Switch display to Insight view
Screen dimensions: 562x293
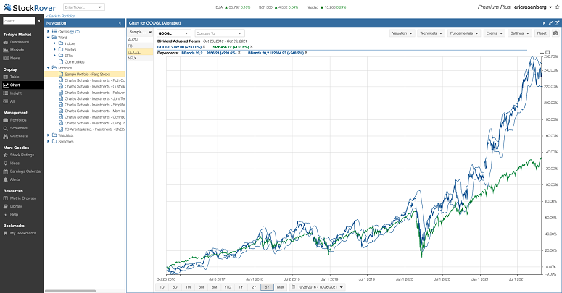(12, 93)
